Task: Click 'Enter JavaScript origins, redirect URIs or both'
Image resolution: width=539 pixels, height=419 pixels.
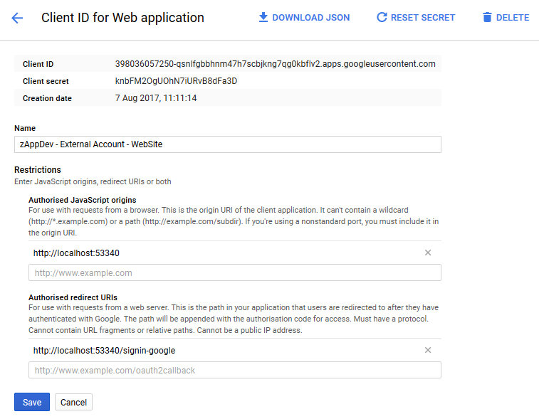Action: click(x=93, y=181)
